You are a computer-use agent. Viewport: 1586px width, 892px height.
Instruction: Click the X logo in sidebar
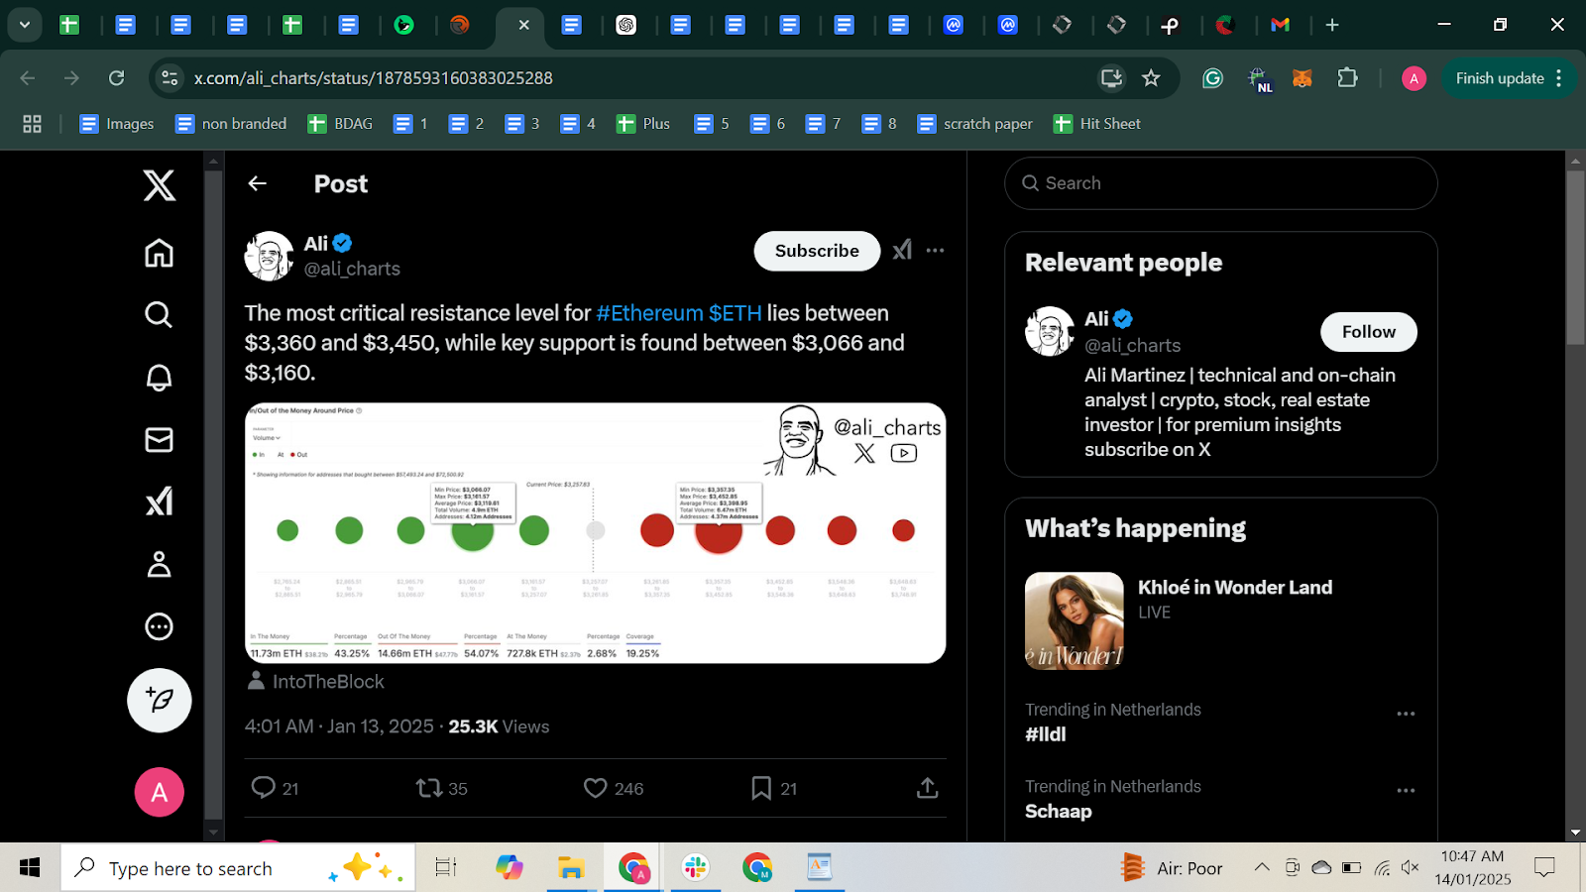tap(159, 185)
